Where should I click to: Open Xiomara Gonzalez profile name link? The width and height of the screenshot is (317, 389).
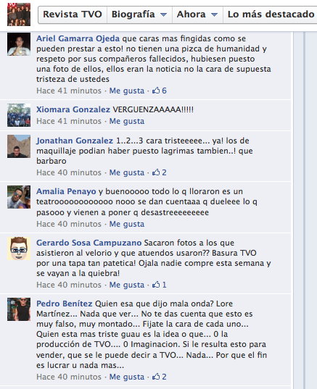click(x=73, y=109)
